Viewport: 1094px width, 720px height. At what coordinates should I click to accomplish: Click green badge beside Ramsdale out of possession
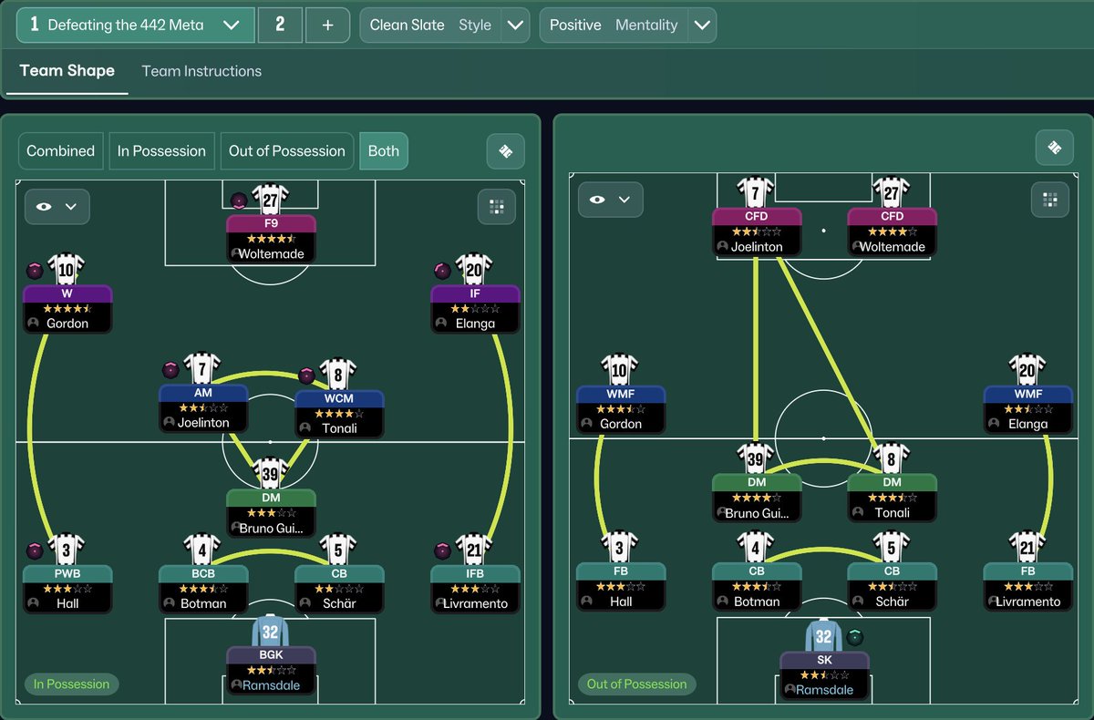point(854,637)
